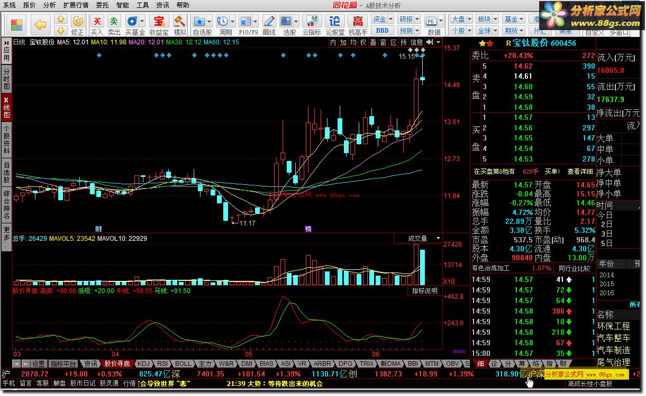Viewport: 646px width, 396px height.
Task: Open the 选股 stock picker icon
Action: pos(286,21)
